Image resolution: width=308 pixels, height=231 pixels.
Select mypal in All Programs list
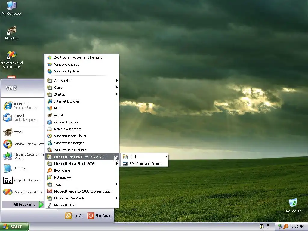coord(82,115)
